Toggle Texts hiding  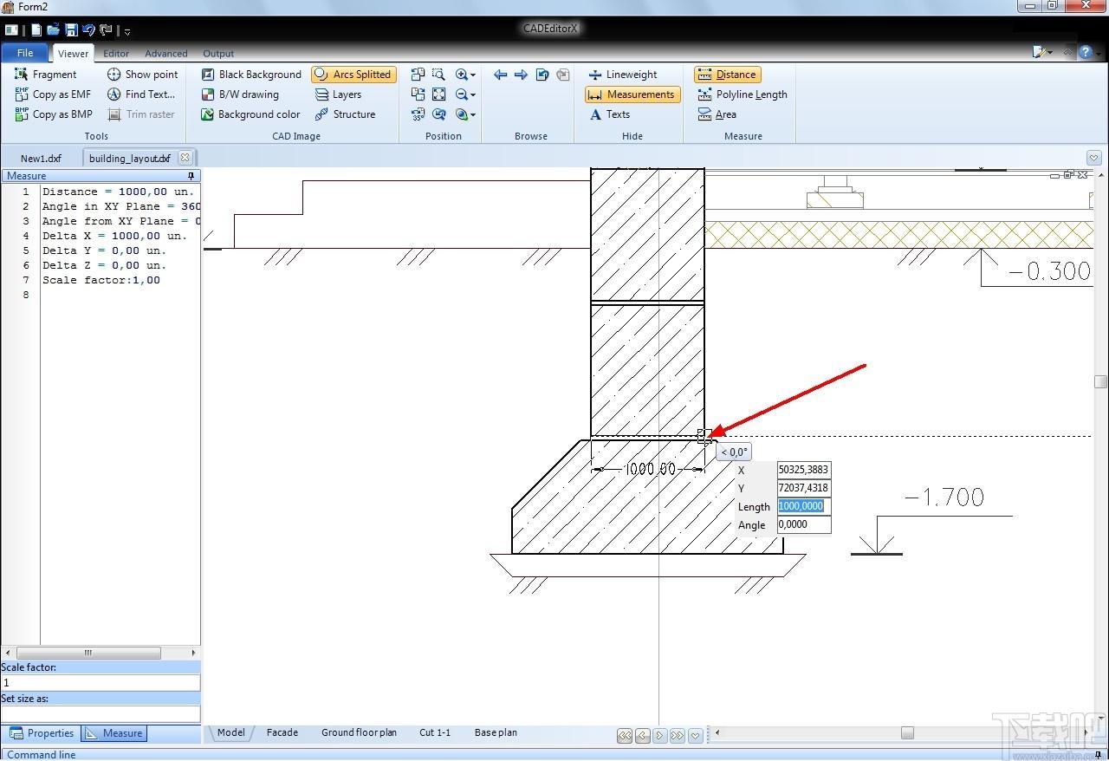click(x=609, y=114)
